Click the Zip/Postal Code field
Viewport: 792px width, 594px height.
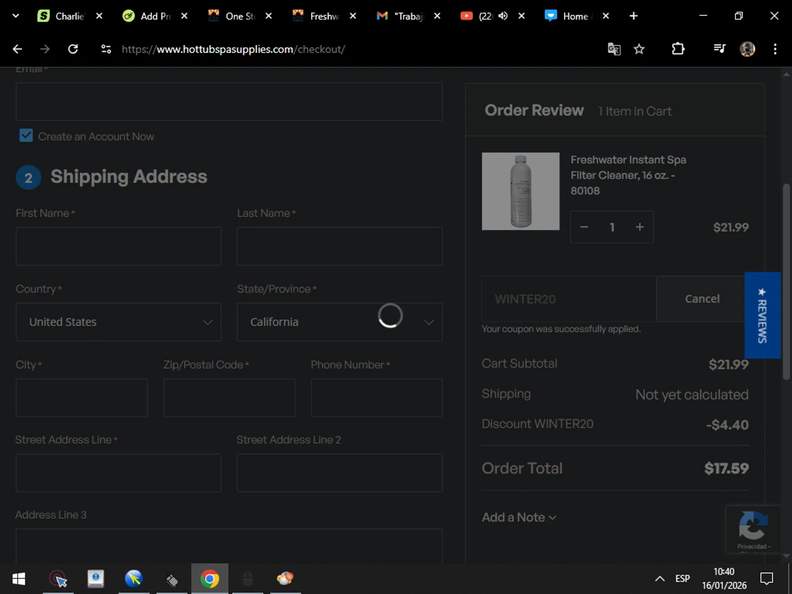[229, 398]
